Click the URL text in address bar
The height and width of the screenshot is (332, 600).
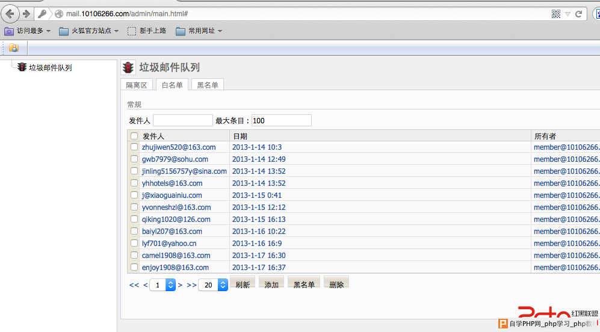[x=127, y=14]
